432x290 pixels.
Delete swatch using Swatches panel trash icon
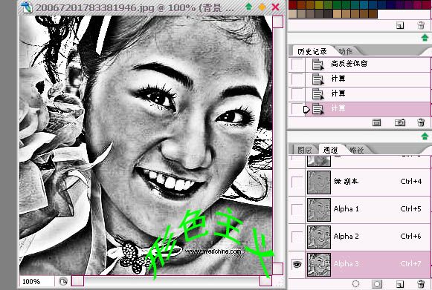[421, 25]
